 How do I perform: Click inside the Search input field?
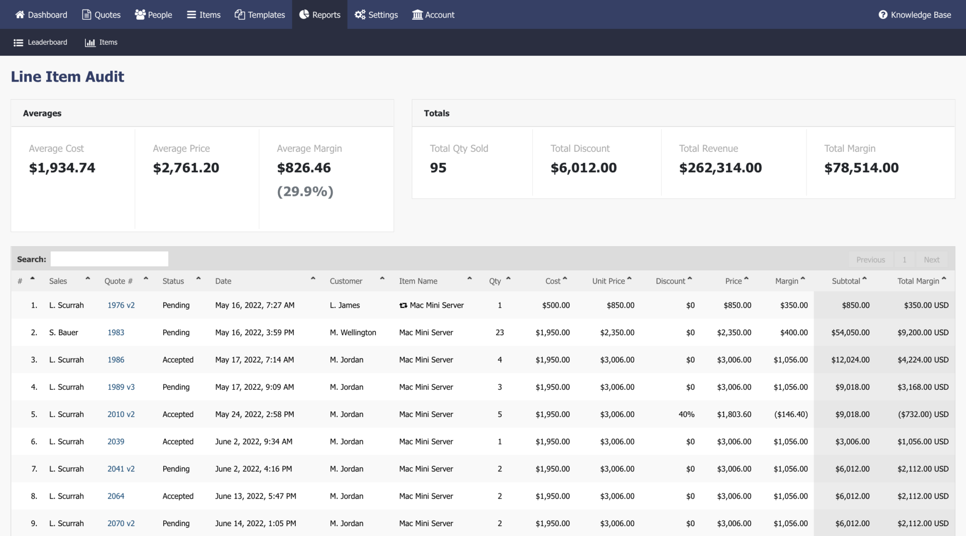[109, 259]
